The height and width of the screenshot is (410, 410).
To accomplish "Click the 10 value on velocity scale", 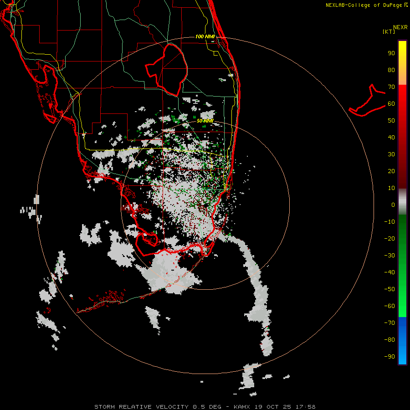I will click(x=391, y=188).
